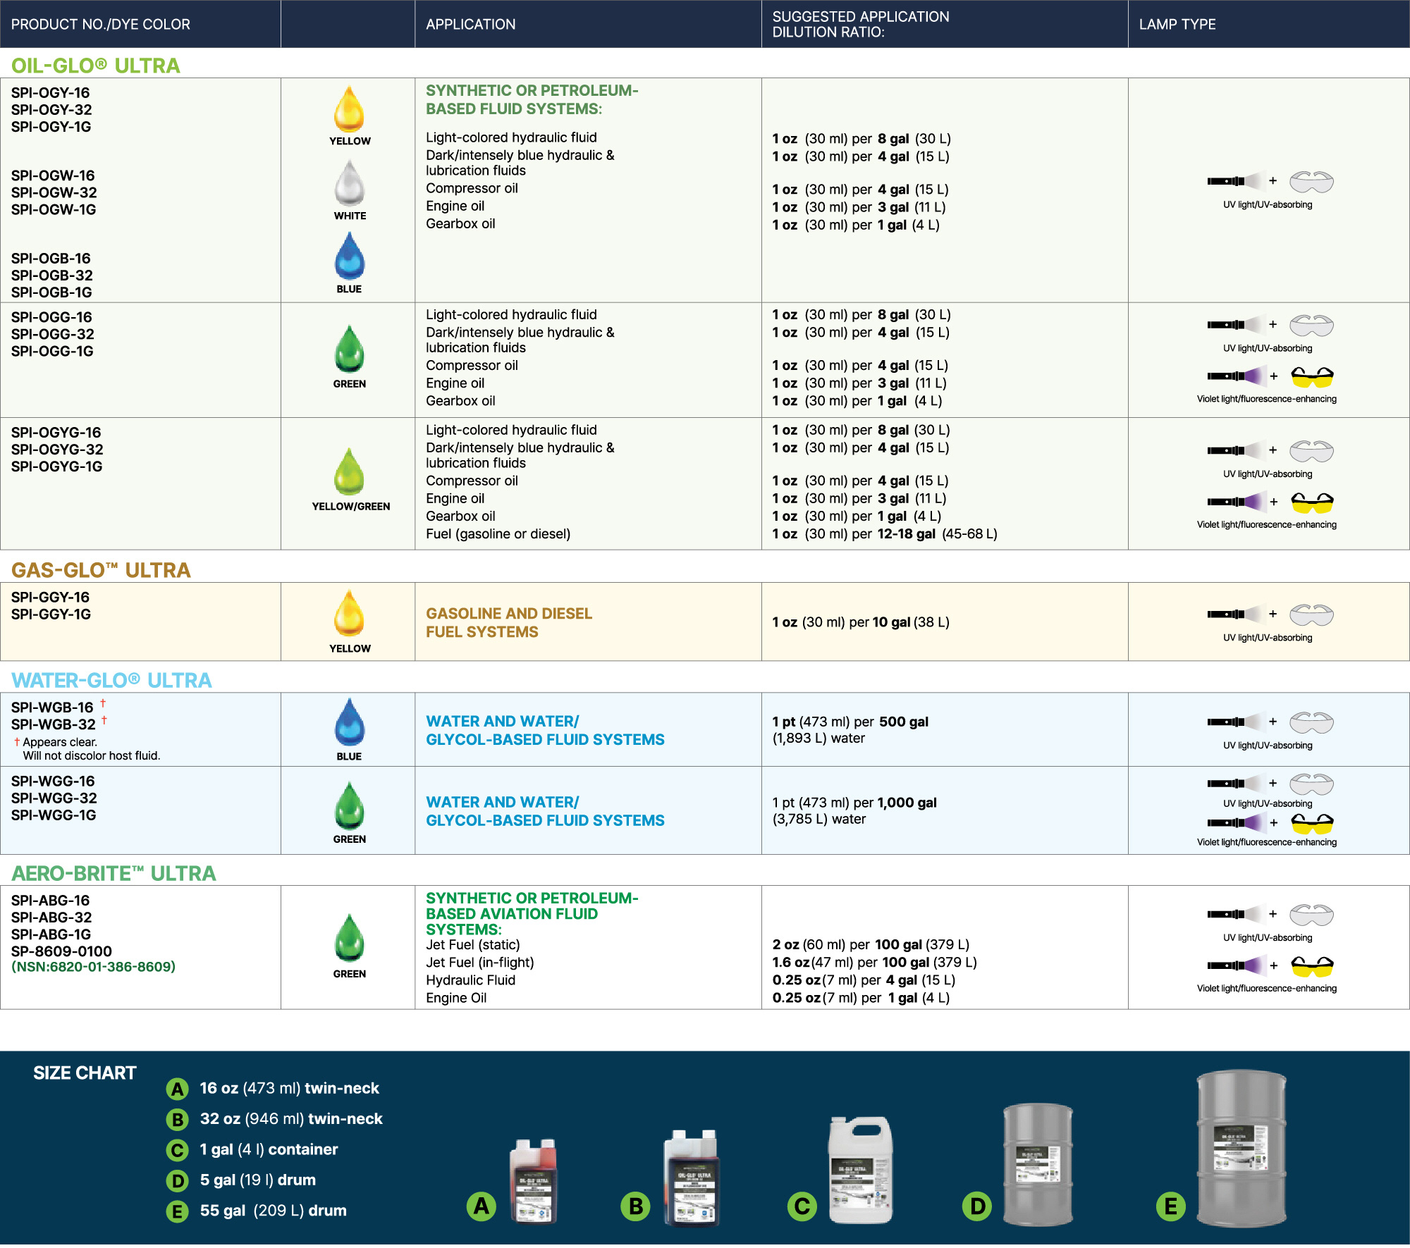Image resolution: width=1410 pixels, height=1248 pixels.
Task: Click product number SPI-GGY-1G
Action: coord(51,614)
